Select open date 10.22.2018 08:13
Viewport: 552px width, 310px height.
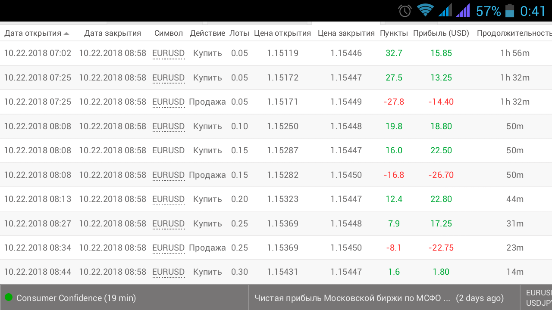pyautogui.click(x=38, y=199)
